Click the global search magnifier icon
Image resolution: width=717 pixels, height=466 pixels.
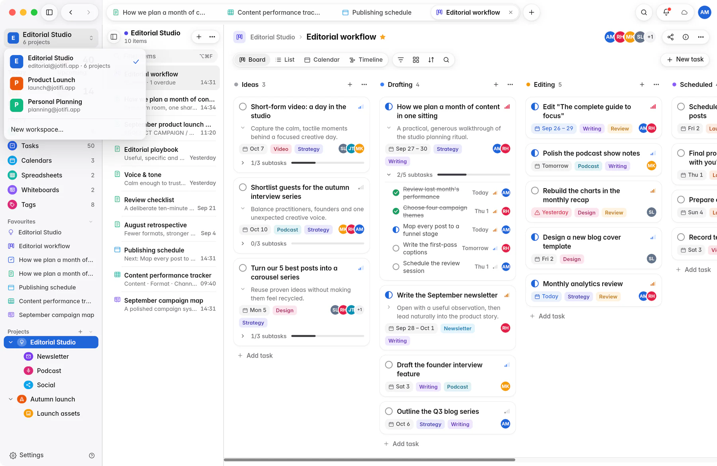(x=644, y=12)
